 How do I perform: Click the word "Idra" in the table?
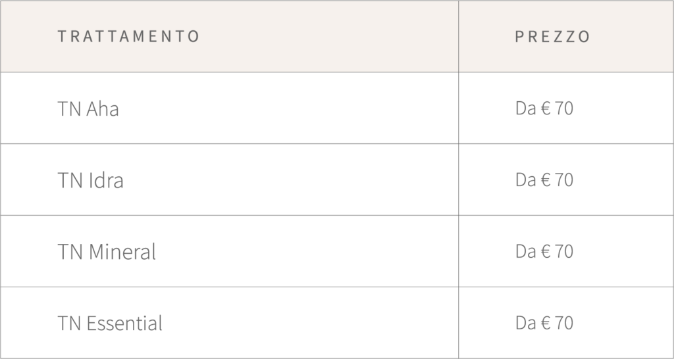[x=105, y=180]
